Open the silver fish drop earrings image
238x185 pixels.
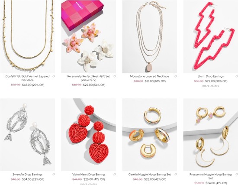(x=27, y=135)
